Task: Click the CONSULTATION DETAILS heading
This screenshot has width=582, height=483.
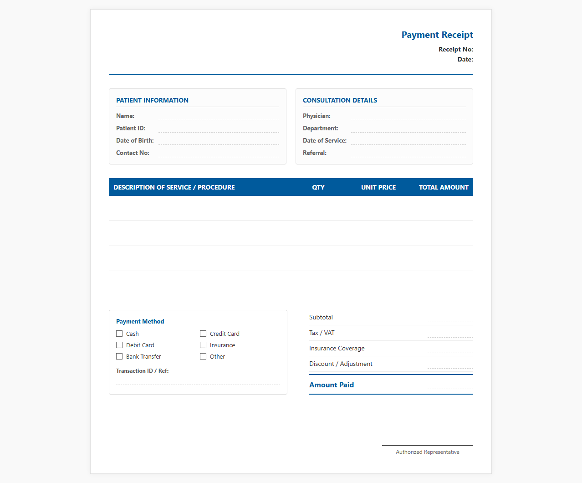Action: click(340, 100)
